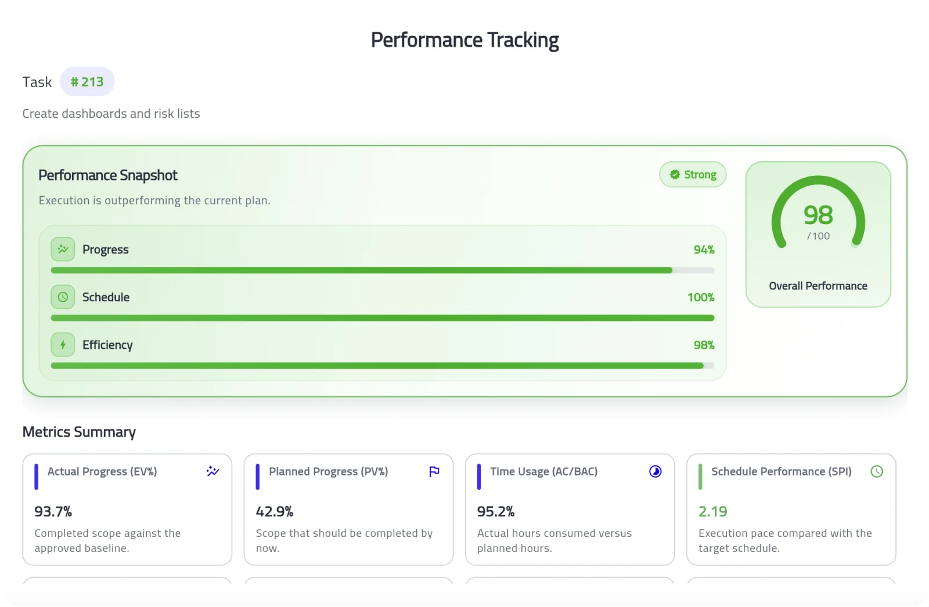Select the Schedule Performance (SPI) card title
Image resolution: width=929 pixels, height=607 pixels.
pyautogui.click(x=782, y=472)
